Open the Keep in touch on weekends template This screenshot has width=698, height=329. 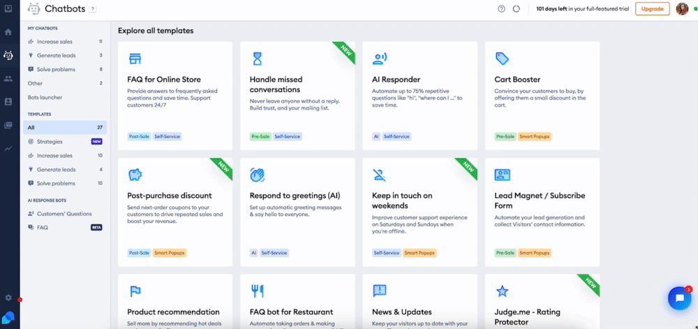(x=419, y=212)
